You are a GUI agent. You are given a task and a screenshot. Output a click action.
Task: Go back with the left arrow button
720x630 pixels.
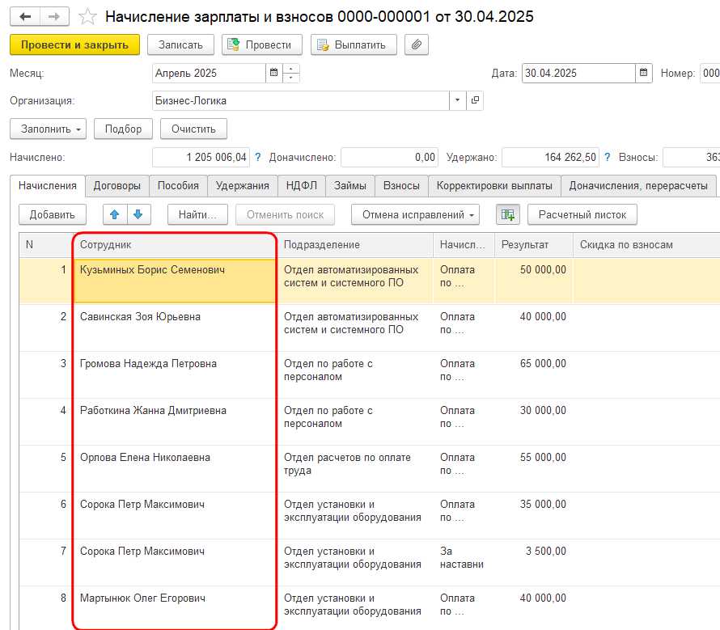25,17
